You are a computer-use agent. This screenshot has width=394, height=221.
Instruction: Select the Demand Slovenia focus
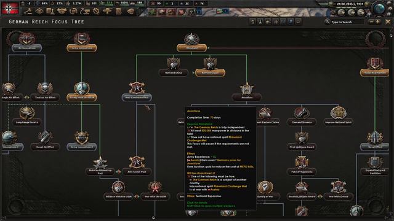pos(302,116)
